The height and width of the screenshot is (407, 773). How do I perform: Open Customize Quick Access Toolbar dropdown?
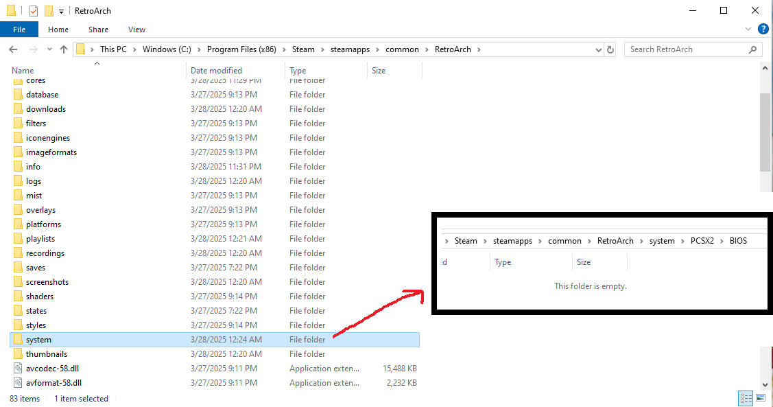61,11
